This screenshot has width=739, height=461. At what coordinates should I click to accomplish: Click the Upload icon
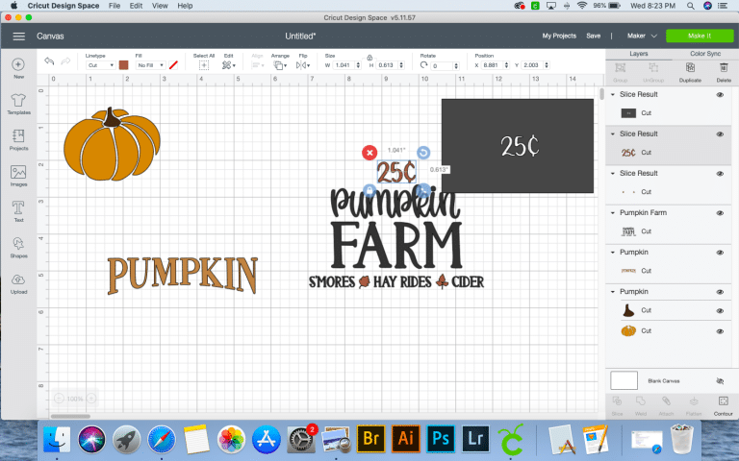[x=18, y=279]
